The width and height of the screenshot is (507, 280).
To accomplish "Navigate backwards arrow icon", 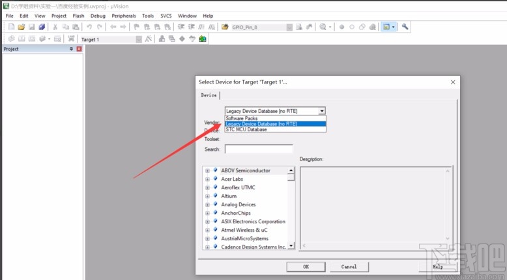I will (113, 27).
